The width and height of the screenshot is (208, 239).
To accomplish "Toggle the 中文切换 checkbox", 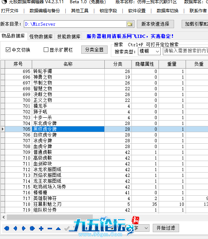I will 8,50.
